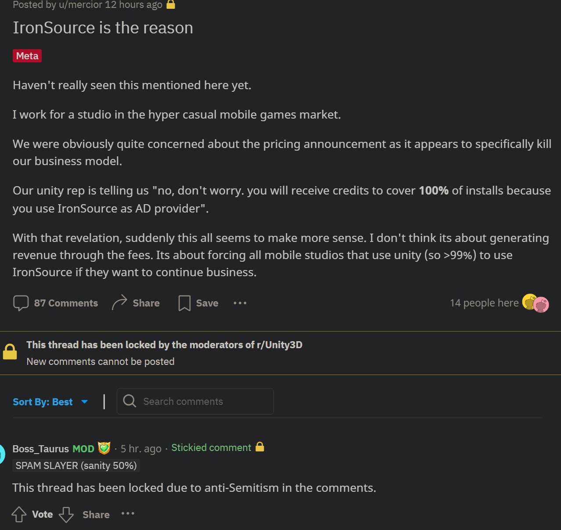Click the moderator shield badge icon
561x530 pixels.
(104, 448)
